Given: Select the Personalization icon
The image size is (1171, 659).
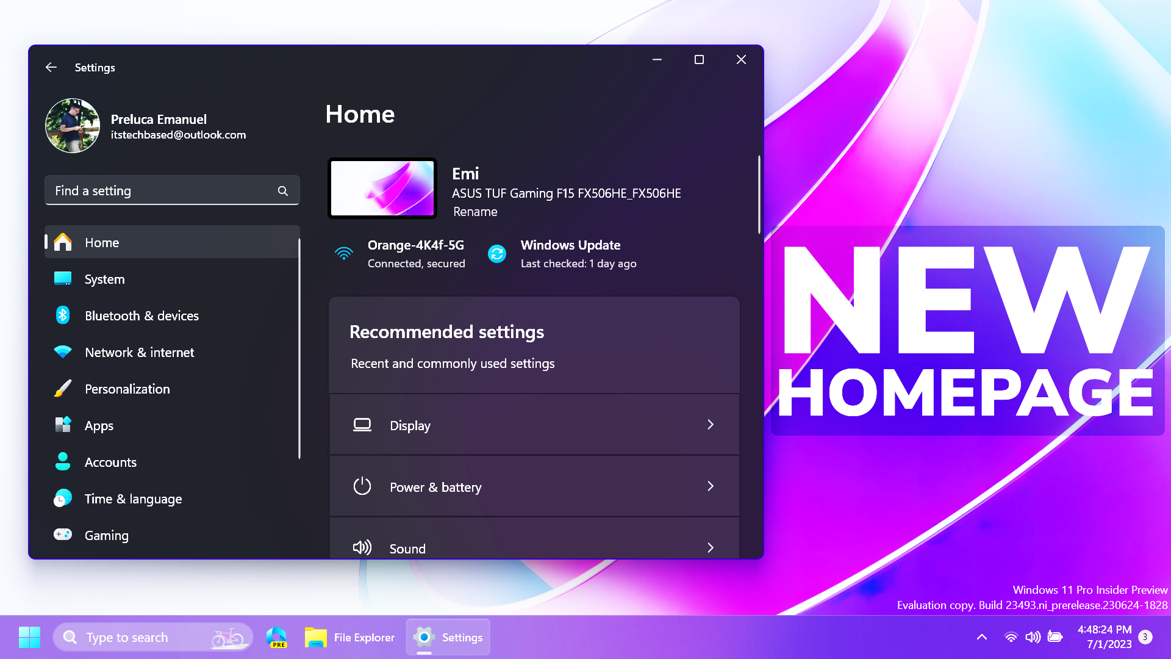Looking at the screenshot, I should 63,389.
